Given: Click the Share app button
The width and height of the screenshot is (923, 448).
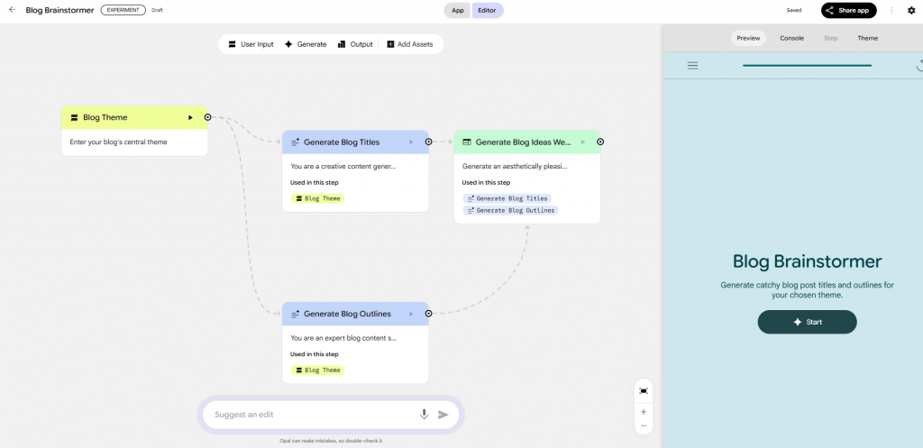Looking at the screenshot, I should click(x=848, y=11).
